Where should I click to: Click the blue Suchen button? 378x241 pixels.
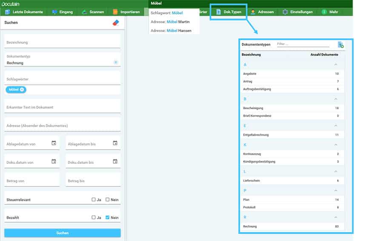[x=63, y=233]
